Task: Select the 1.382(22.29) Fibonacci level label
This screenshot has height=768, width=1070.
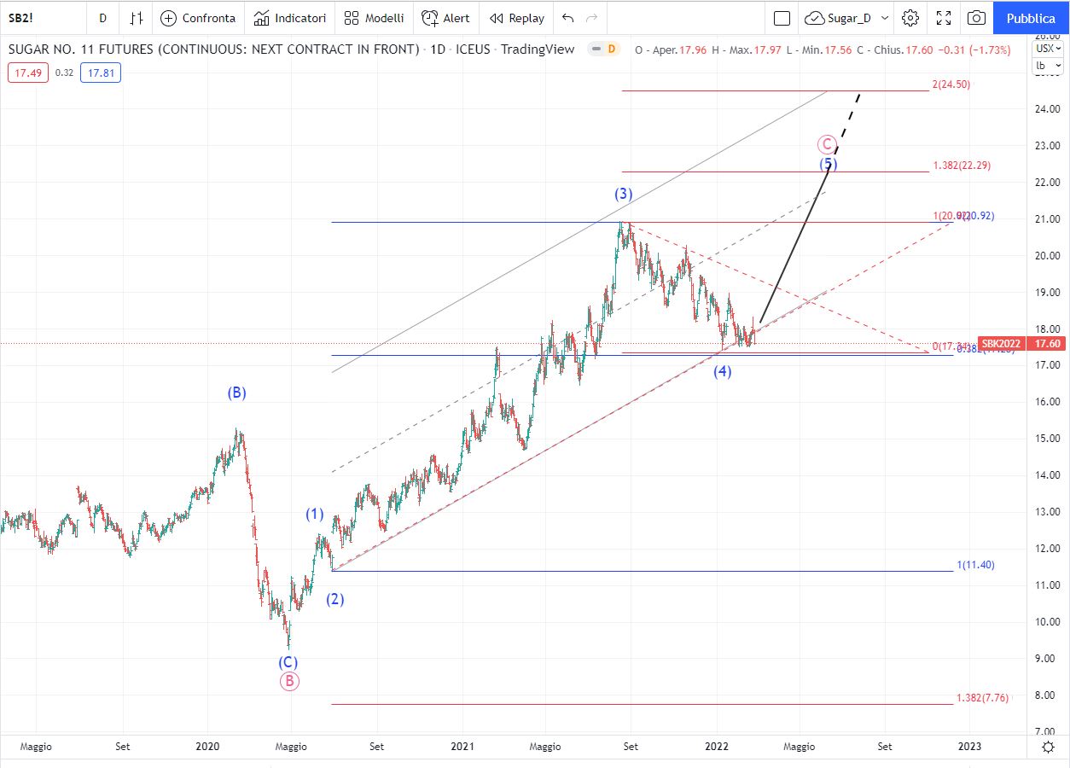Action: pyautogui.click(x=962, y=166)
